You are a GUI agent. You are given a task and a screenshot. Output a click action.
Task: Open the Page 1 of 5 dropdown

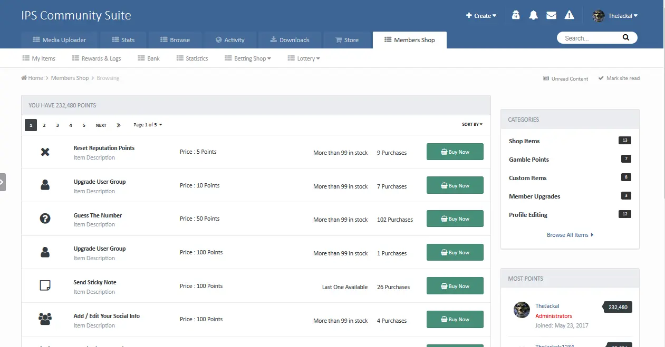[148, 125]
